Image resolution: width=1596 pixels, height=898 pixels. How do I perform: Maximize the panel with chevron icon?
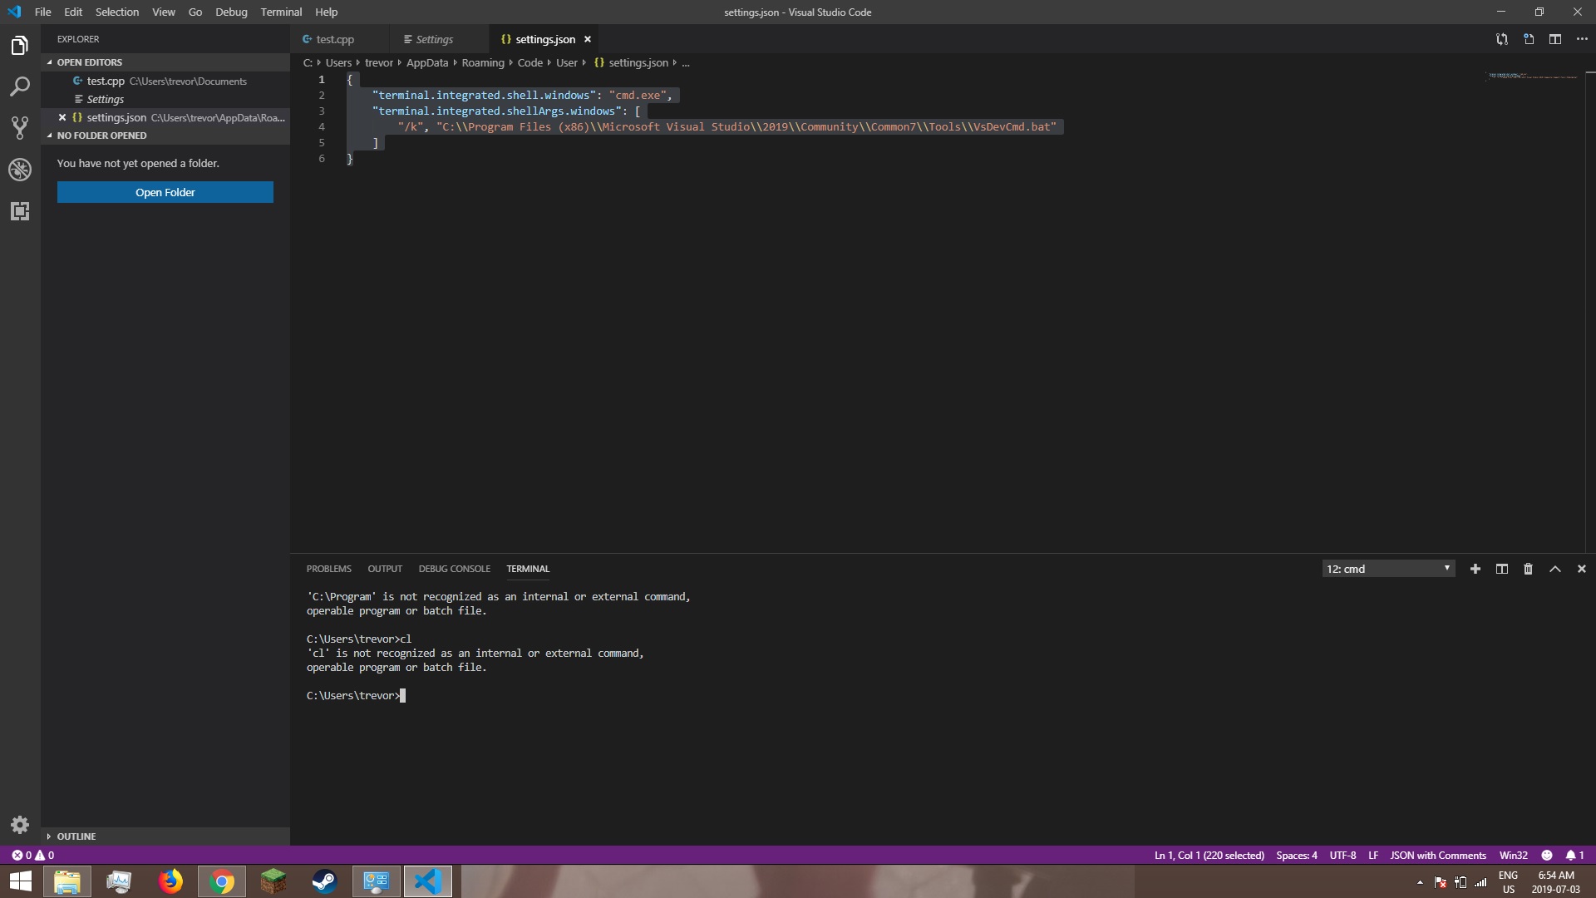[1554, 569]
